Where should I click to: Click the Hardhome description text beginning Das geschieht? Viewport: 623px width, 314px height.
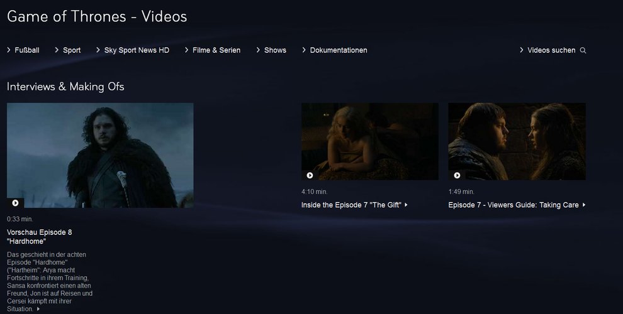point(50,281)
